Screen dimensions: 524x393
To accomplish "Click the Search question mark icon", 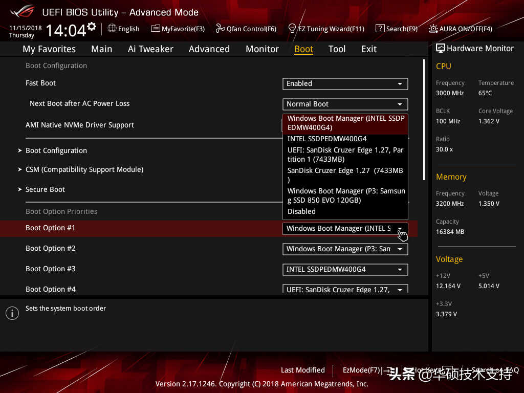I will pos(380,29).
